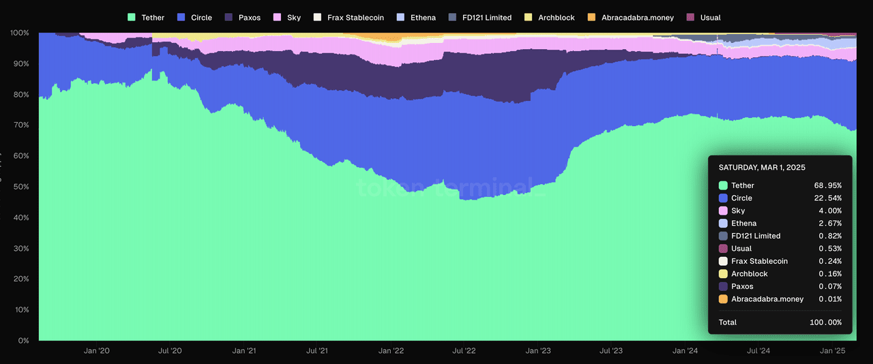
Task: Click the Jul '24 x-axis label
Action: [x=758, y=351]
